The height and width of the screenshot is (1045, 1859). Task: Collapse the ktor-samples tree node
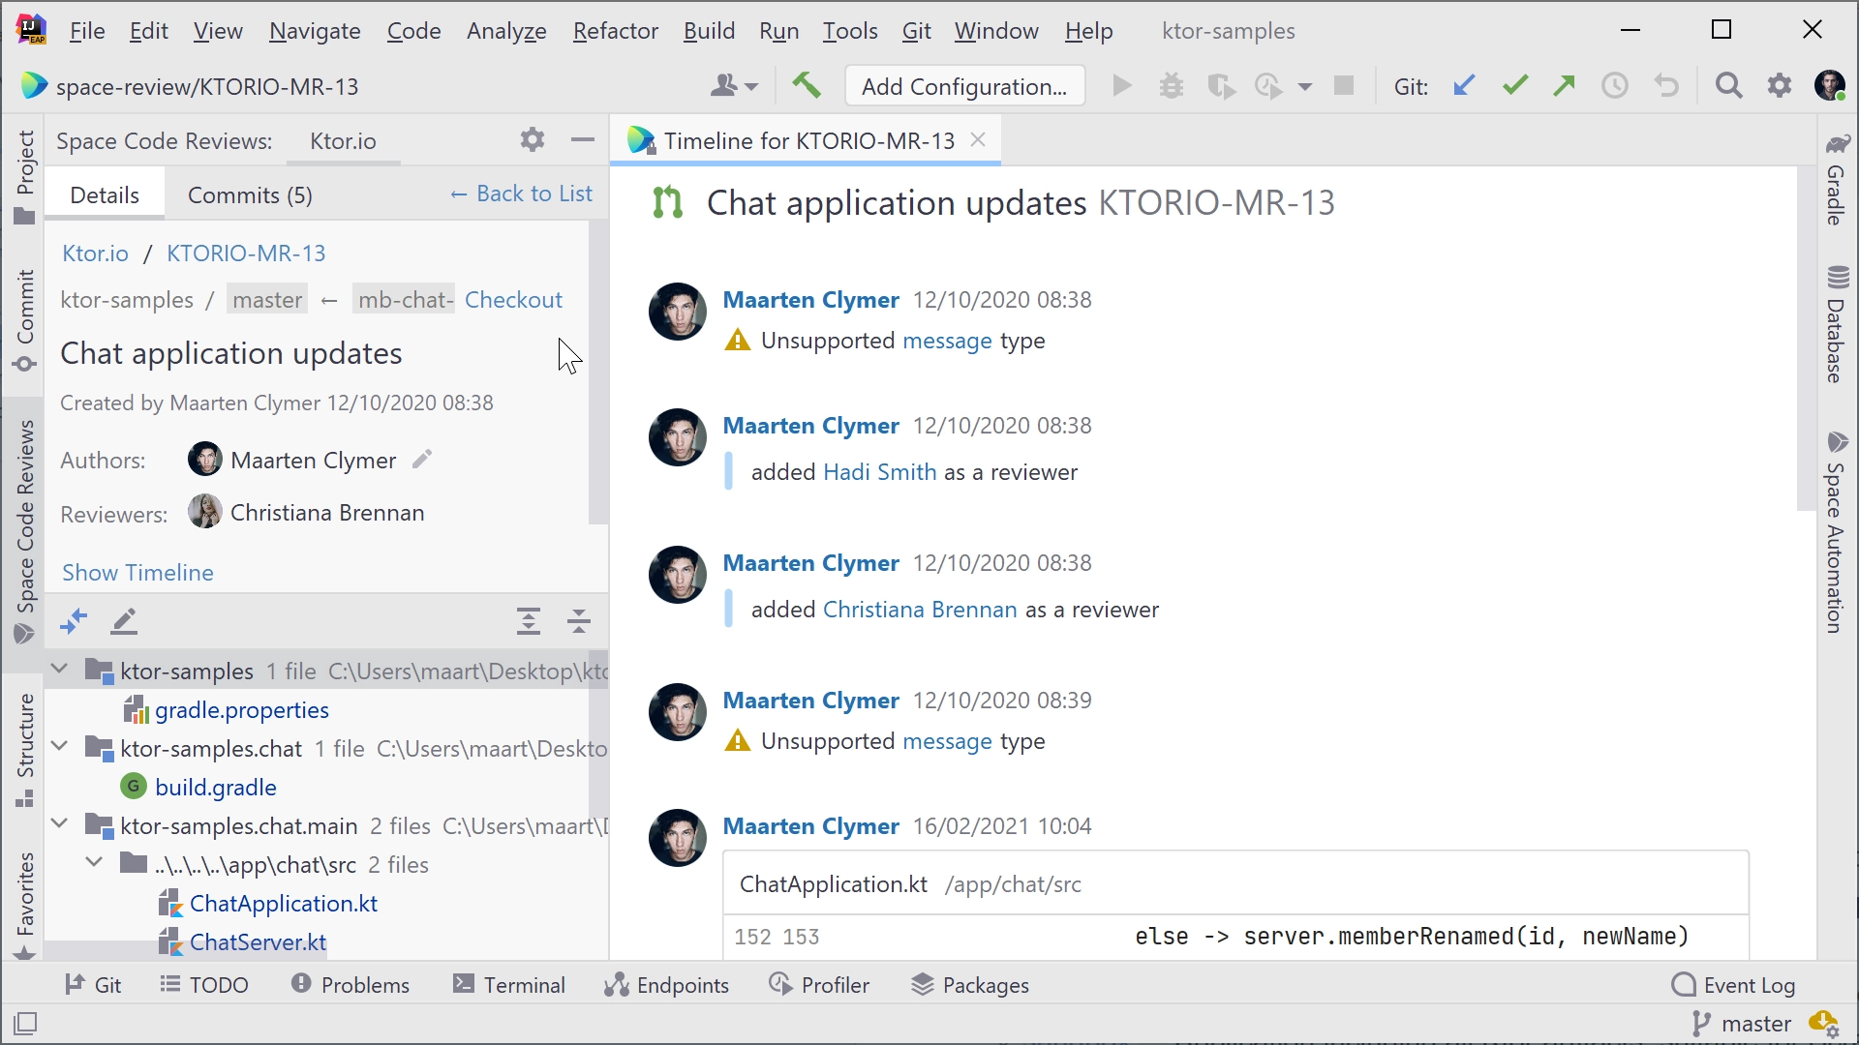tap(61, 670)
